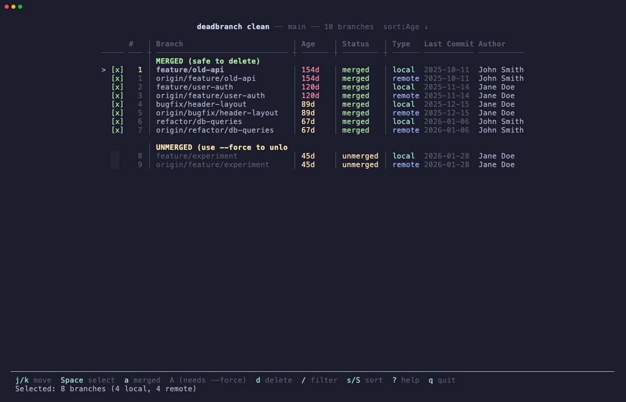Click the 154d age of feature/old-api

(310, 70)
